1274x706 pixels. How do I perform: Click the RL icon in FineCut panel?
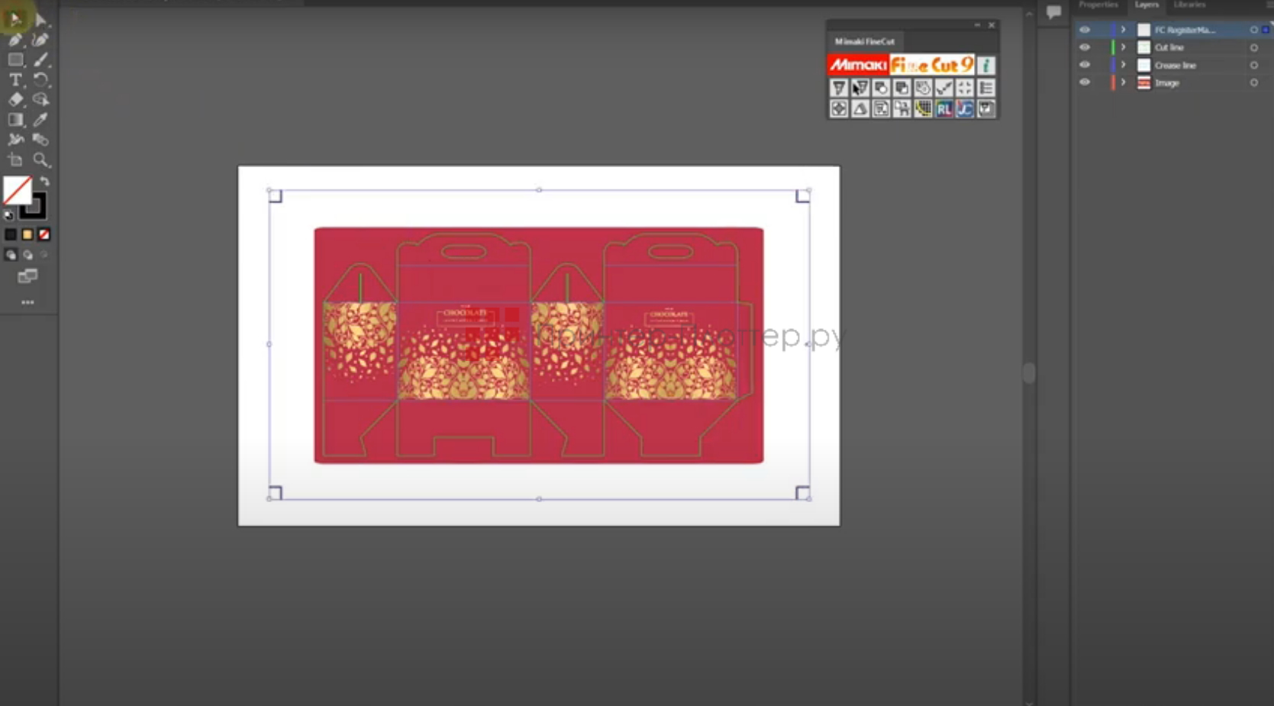tap(944, 109)
